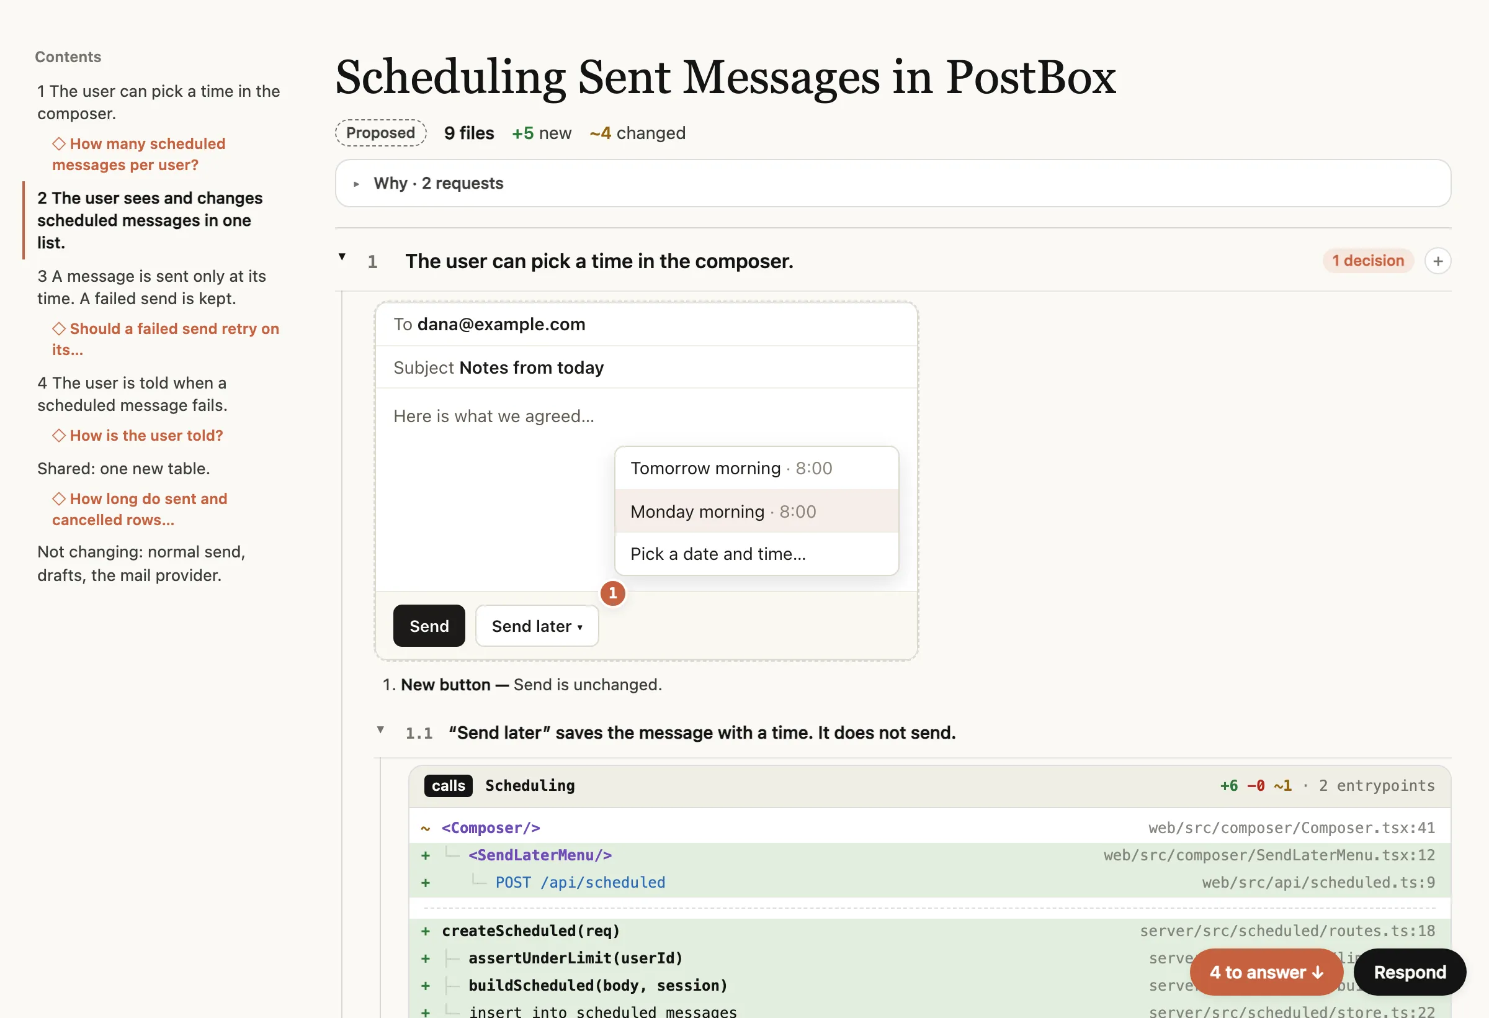This screenshot has height=1018, width=1489.
Task: Expand the 'Why · 2 requests' disclosure triangle
Action: pyautogui.click(x=356, y=184)
